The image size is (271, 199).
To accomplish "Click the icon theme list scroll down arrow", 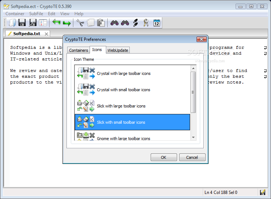I will [193, 137].
